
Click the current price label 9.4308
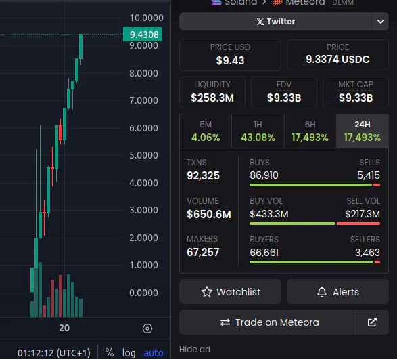pos(143,35)
